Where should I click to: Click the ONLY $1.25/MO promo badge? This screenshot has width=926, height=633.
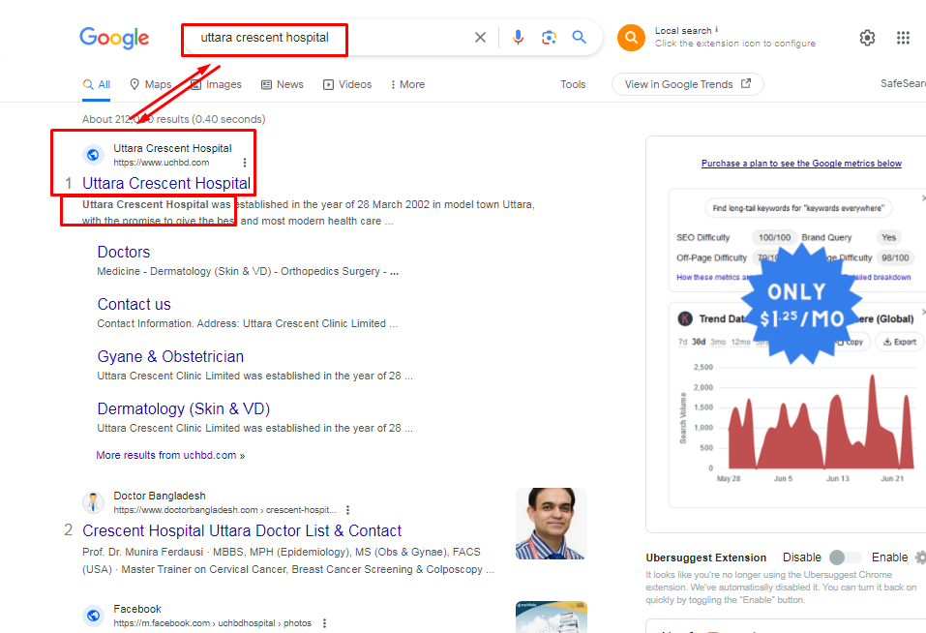801,304
